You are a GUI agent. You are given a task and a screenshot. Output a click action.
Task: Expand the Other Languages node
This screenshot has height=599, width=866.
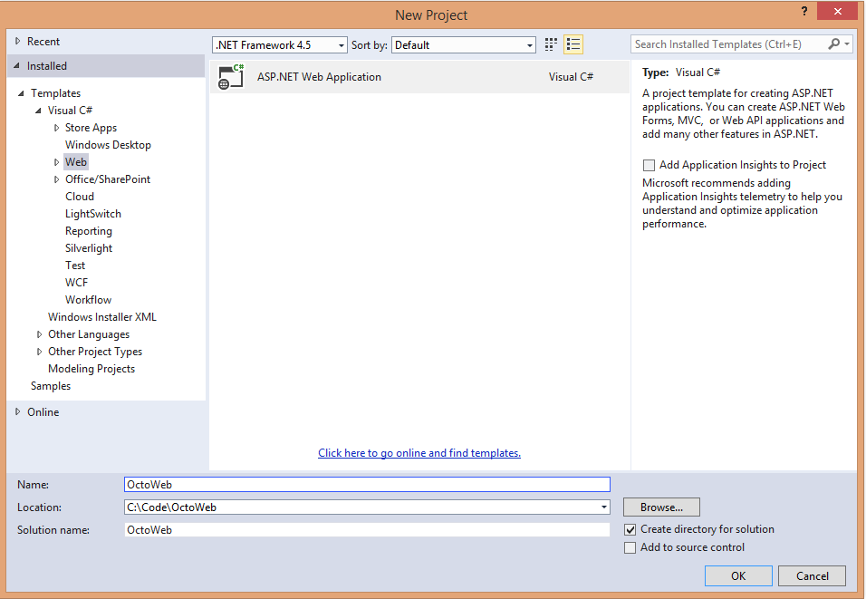point(39,333)
